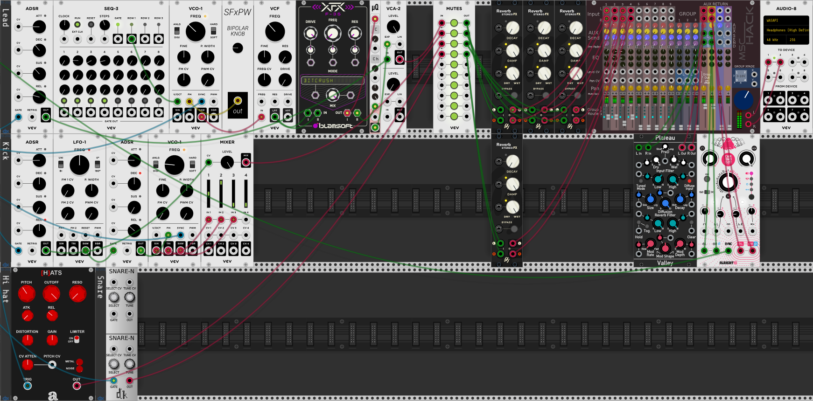Toggle the SEQ-3 RUN button
The image size is (813, 401).
(x=77, y=24)
